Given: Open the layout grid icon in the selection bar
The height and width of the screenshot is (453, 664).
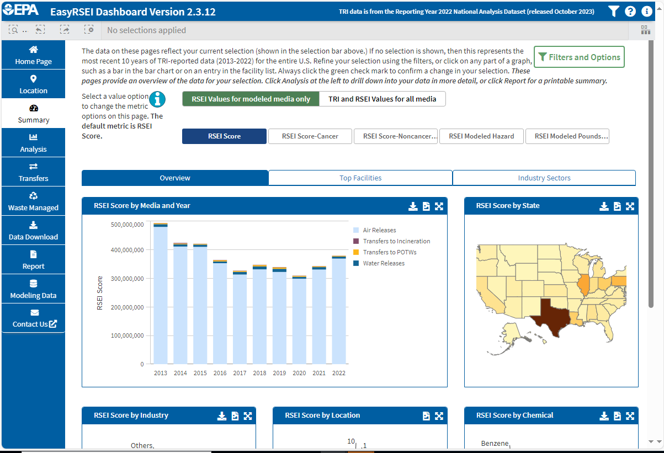Looking at the screenshot, I should 645,30.
